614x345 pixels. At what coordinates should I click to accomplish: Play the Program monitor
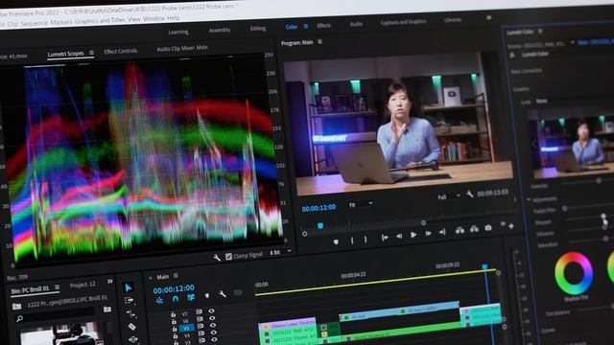click(x=413, y=235)
